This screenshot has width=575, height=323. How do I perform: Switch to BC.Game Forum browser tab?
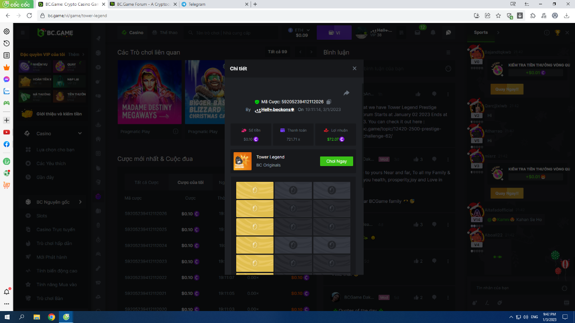point(142,4)
